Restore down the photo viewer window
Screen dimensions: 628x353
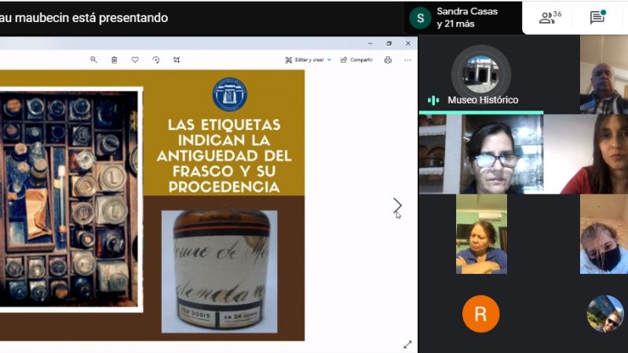389,43
